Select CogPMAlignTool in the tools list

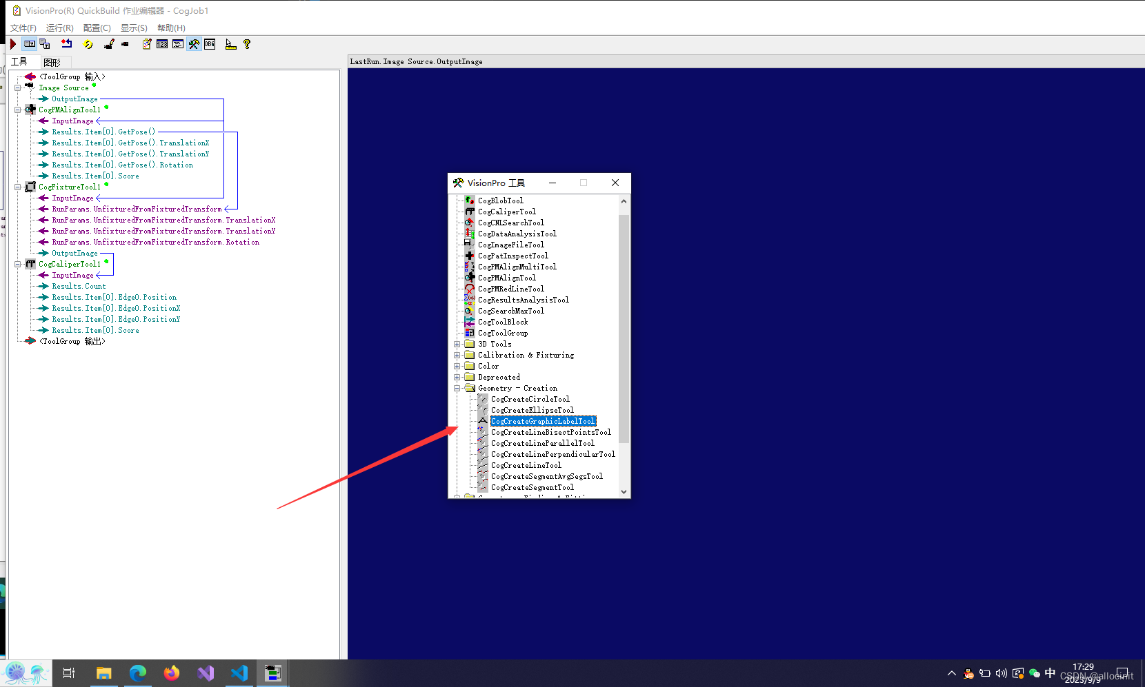[508, 278]
